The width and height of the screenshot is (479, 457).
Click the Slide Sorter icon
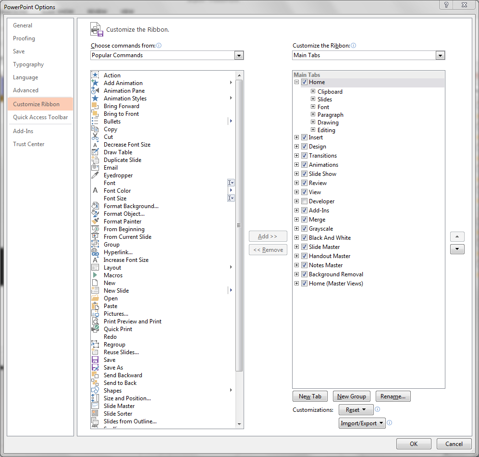point(95,413)
